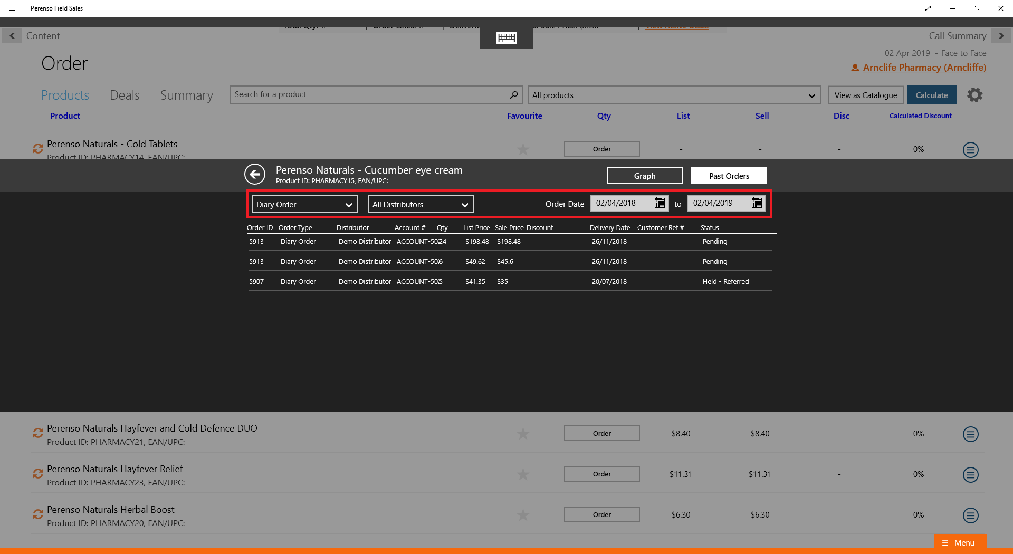1013x554 pixels.
Task: Open the hamburger menu in title bar
Action: pos(12,8)
